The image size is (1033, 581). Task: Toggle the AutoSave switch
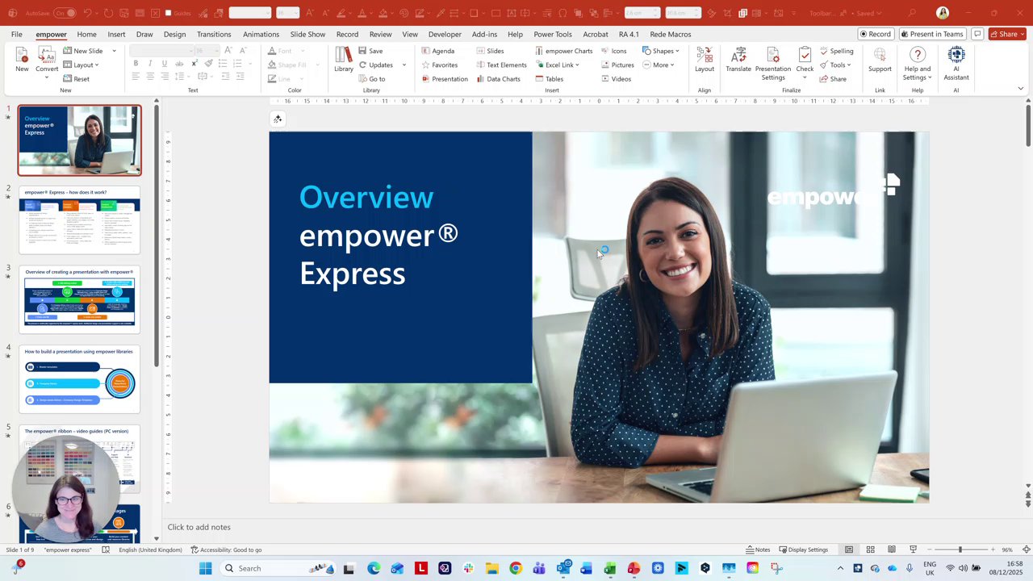pos(65,13)
